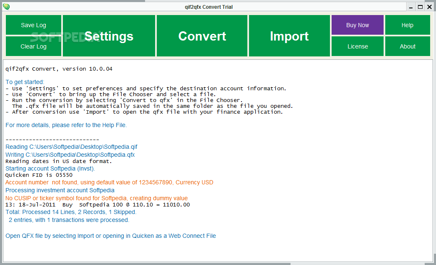Click 'Processing investment account Softpedia' line

[x=60, y=190]
